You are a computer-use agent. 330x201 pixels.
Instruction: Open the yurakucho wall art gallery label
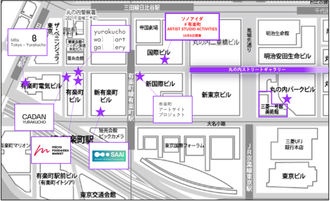coord(110,39)
